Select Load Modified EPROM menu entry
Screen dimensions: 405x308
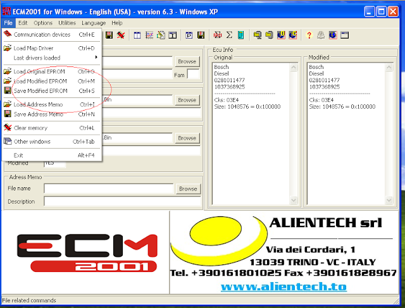click(x=52, y=81)
